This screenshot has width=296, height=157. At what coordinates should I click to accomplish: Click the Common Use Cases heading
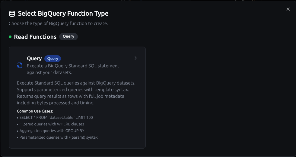[x=35, y=111]
